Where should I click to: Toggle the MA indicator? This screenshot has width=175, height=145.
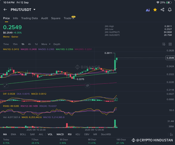coord(5,134)
